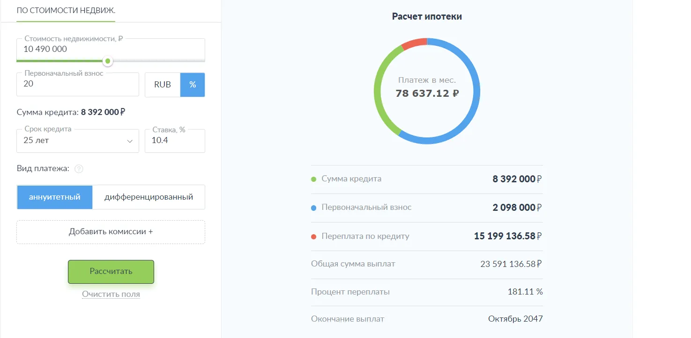The width and height of the screenshot is (691, 338).
Task: Open the ПО СТОИМОСТИ НЕДВИЖ. tab
Action: [66, 11]
